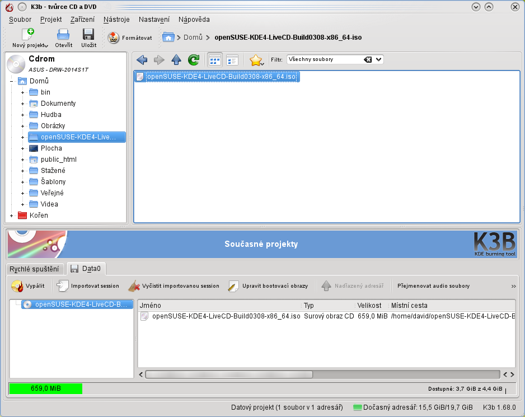Save the project with Uložit
The image size is (525, 417).
pyautogui.click(x=88, y=38)
